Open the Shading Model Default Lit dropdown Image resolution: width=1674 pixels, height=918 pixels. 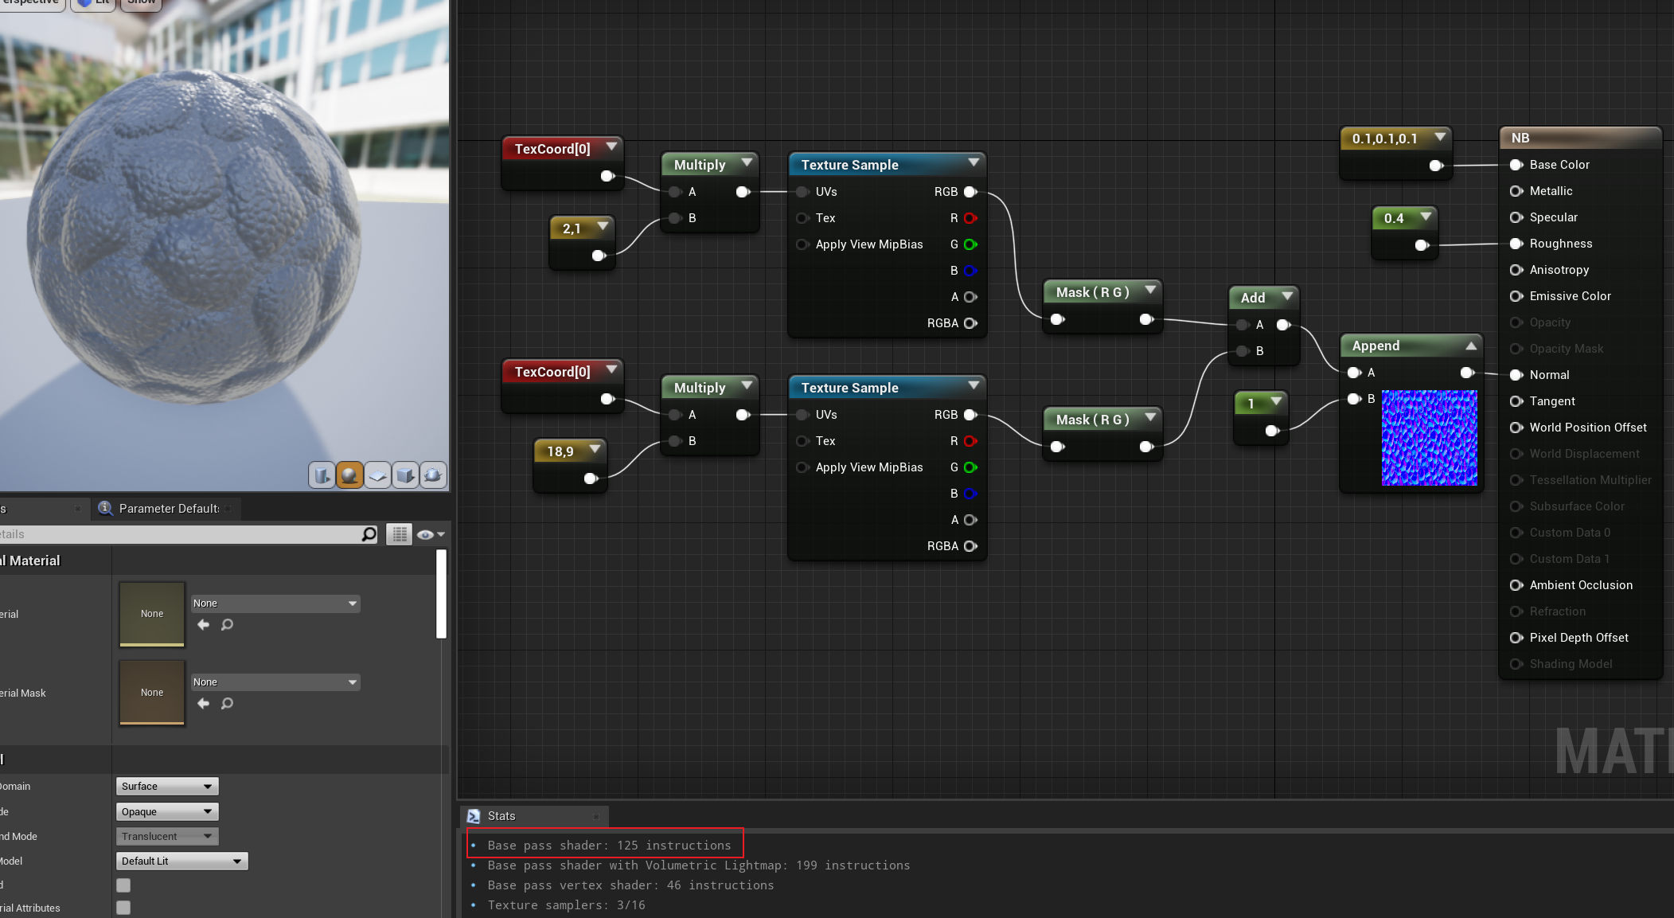[181, 861]
